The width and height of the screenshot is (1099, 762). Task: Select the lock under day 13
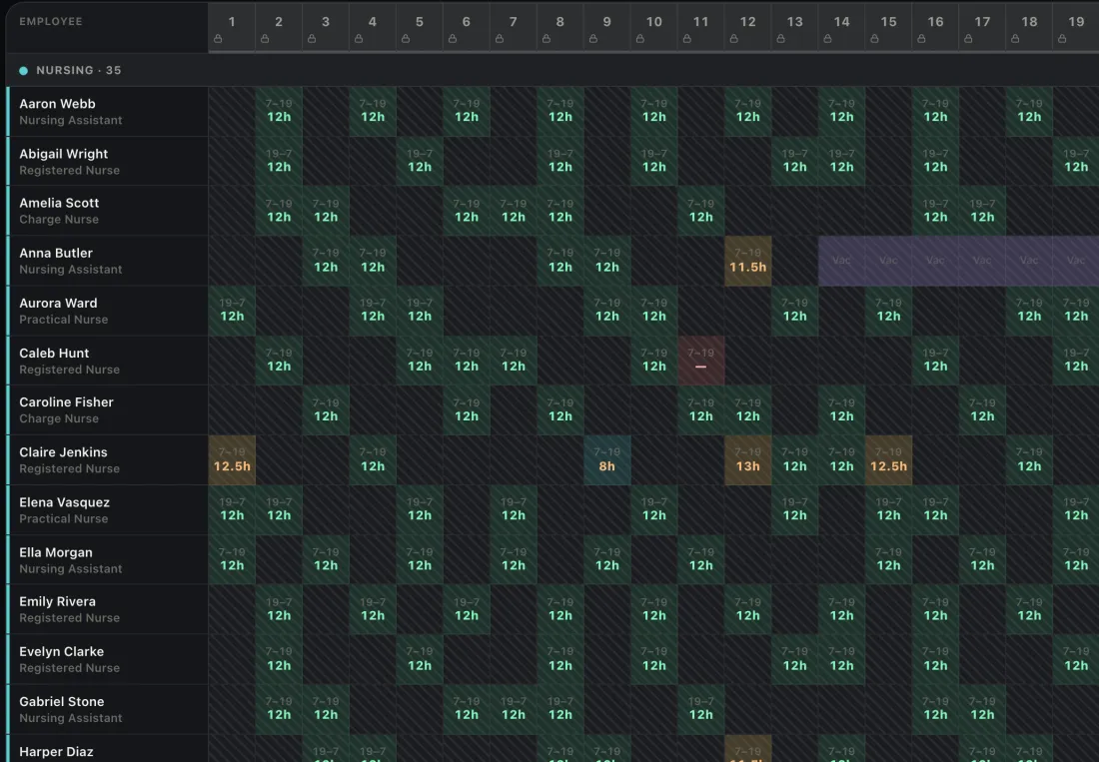781,39
